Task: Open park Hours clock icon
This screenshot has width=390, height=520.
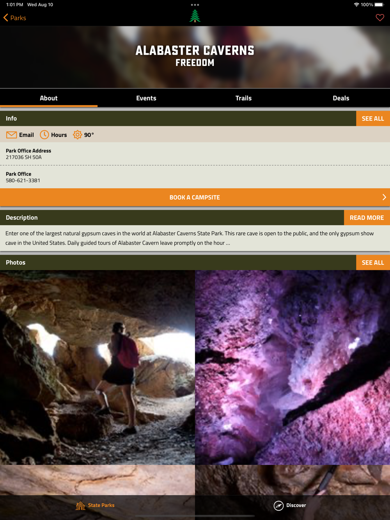Action: pos(44,135)
